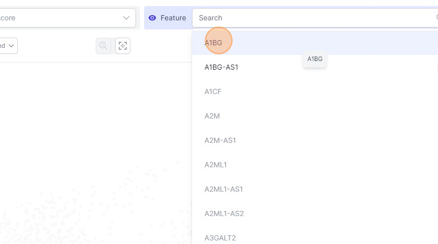Pick the A2ML1-AS1 option
The height and width of the screenshot is (244, 438).
coord(224,189)
